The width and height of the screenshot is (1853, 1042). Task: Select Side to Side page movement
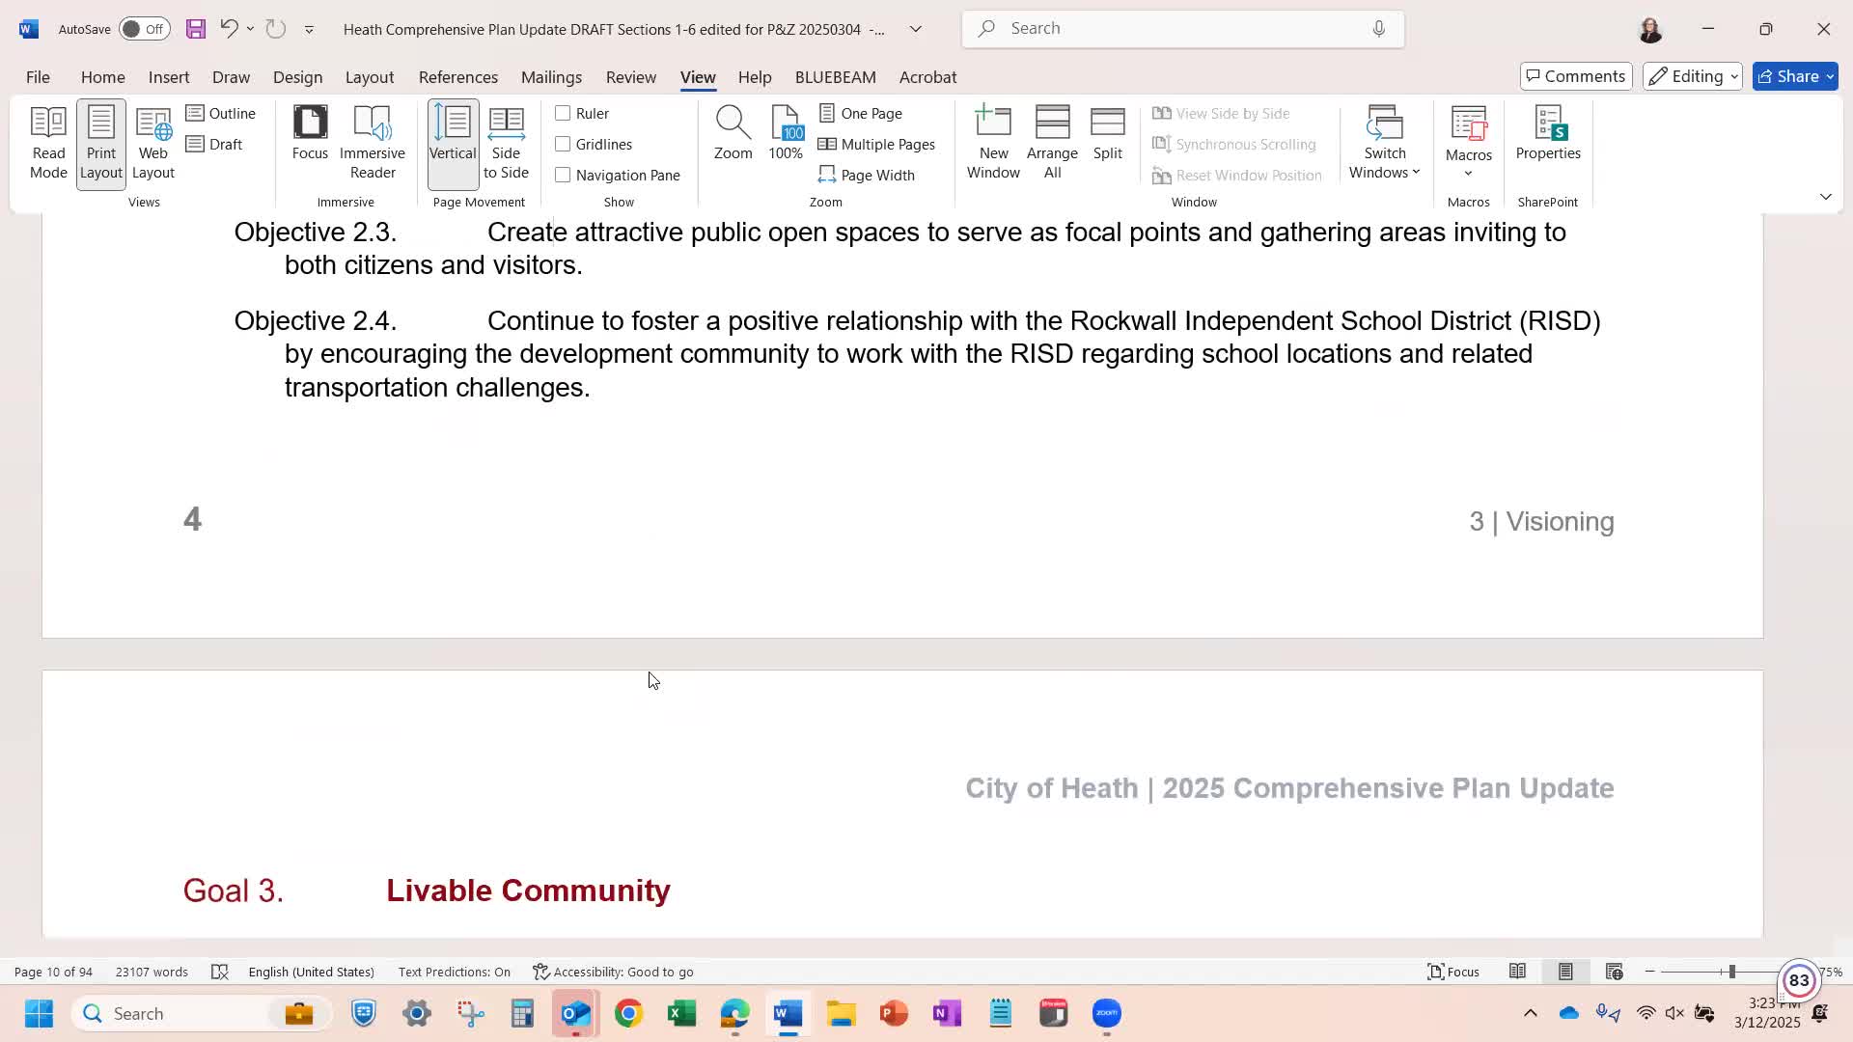click(506, 143)
